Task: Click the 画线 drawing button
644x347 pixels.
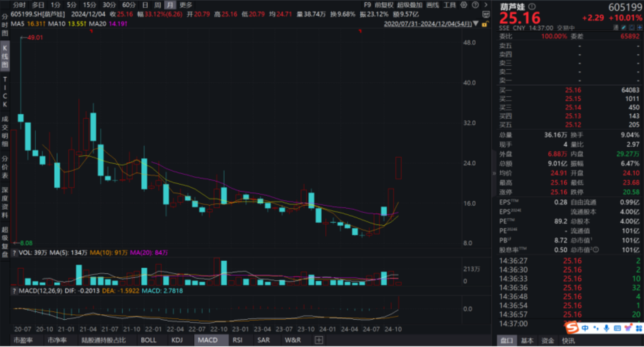Action: (x=432, y=5)
